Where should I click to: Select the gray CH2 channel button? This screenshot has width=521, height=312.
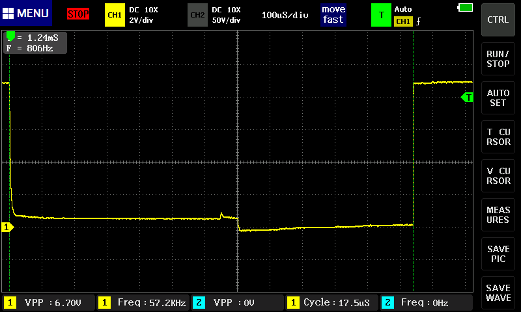[197, 15]
